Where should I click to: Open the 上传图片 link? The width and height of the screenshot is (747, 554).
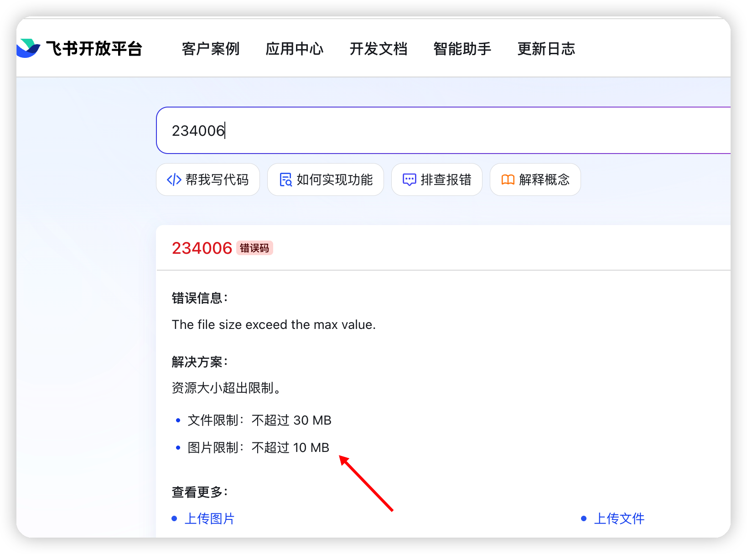210,518
